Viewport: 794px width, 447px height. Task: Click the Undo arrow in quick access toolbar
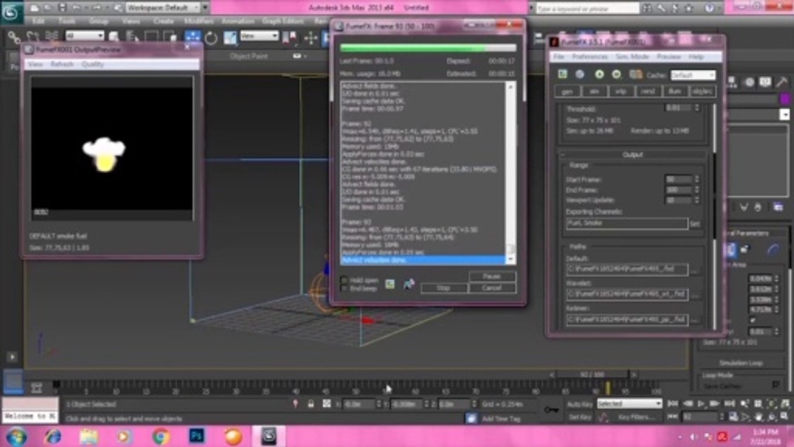(75, 8)
